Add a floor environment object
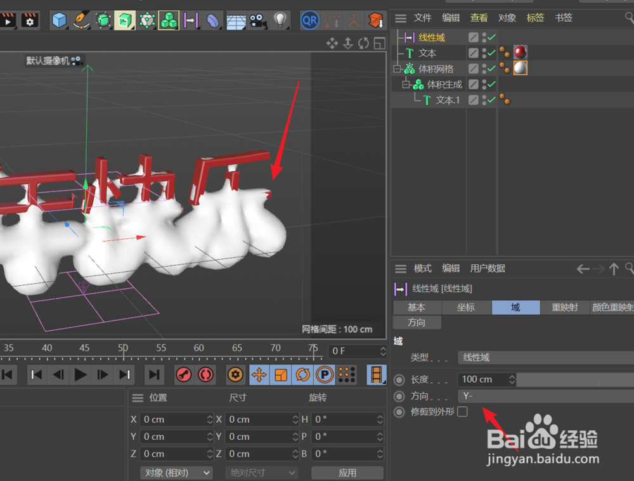This screenshot has height=481, width=634. point(236,20)
